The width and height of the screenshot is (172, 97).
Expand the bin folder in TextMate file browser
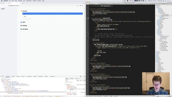tap(156, 51)
